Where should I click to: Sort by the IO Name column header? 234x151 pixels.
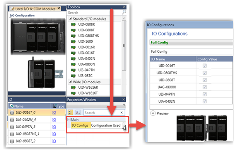coord(173,59)
